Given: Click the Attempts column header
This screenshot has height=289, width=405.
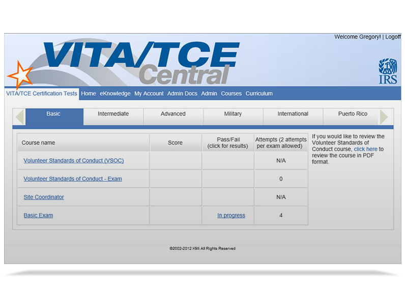Looking at the screenshot, I should pos(281,142).
